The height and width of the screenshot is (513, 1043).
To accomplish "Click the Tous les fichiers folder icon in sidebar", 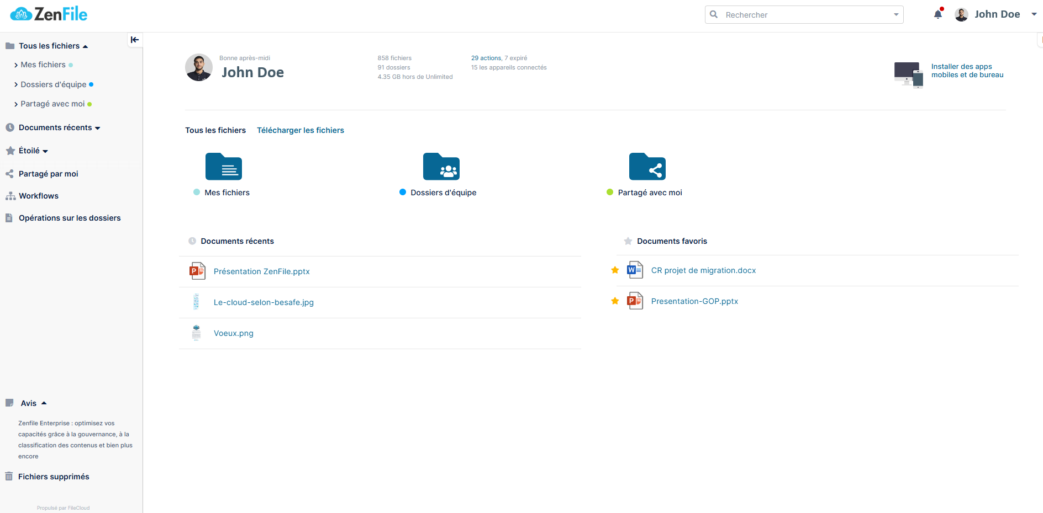I will (x=10, y=46).
